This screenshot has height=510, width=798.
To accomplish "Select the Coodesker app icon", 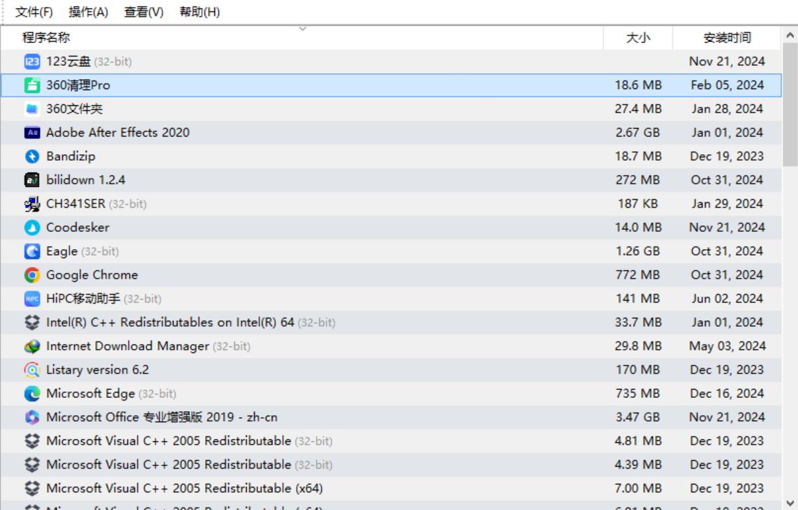I will point(32,227).
